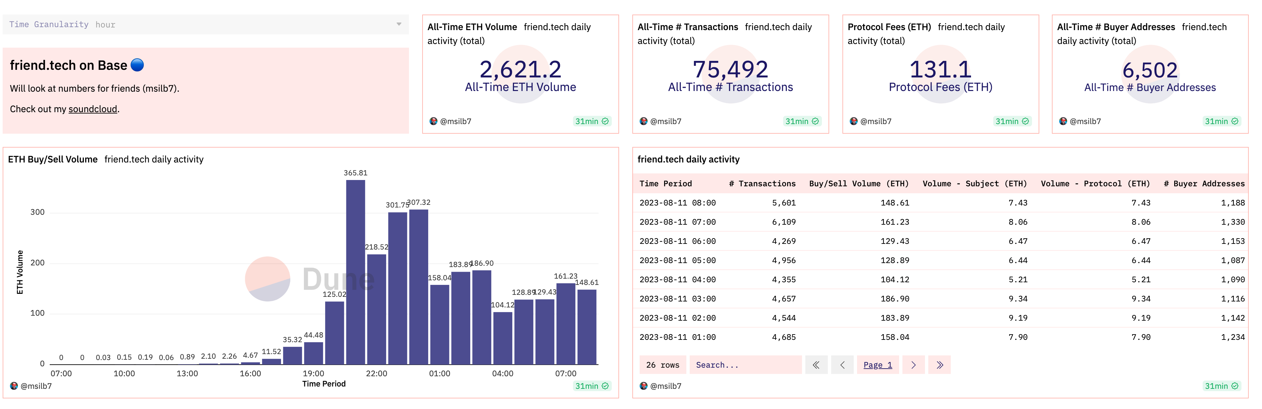Screen dimensions: 1262x409
Task: Click @msilb7 author link on Protocol Fees card
Action: [x=876, y=121]
